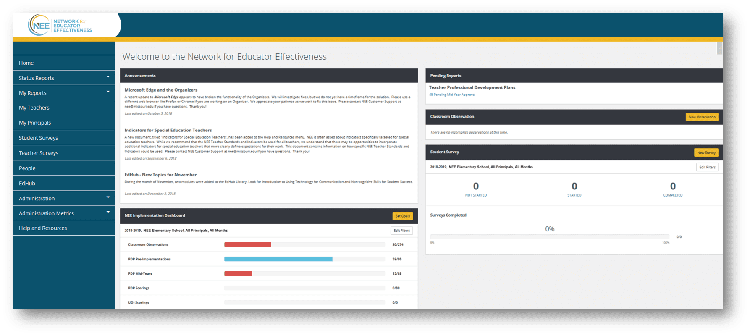
Task: Click the NEE logo in header
Action: (x=60, y=25)
